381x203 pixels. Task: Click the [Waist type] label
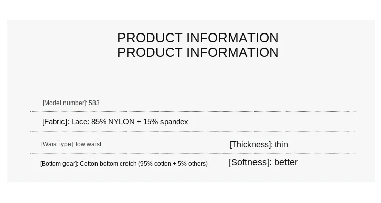57,144
